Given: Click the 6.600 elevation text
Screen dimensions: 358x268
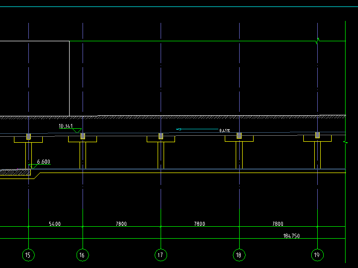Looking at the screenshot, I should pyautogui.click(x=44, y=162).
